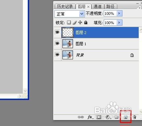Viewport: 142px width, 126px height.
Task: Select 图层 2 thumbnail
Action: tap(68, 32)
